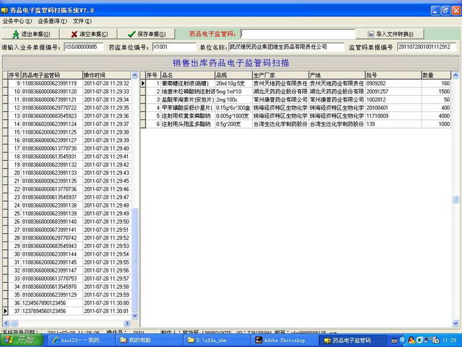Focus the 药品电子监管码 scan input field
Screen dimensions: 462x347
pos(298,34)
